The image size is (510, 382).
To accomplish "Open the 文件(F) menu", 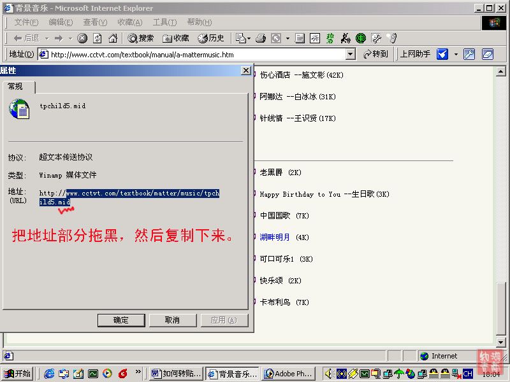I will coord(26,22).
